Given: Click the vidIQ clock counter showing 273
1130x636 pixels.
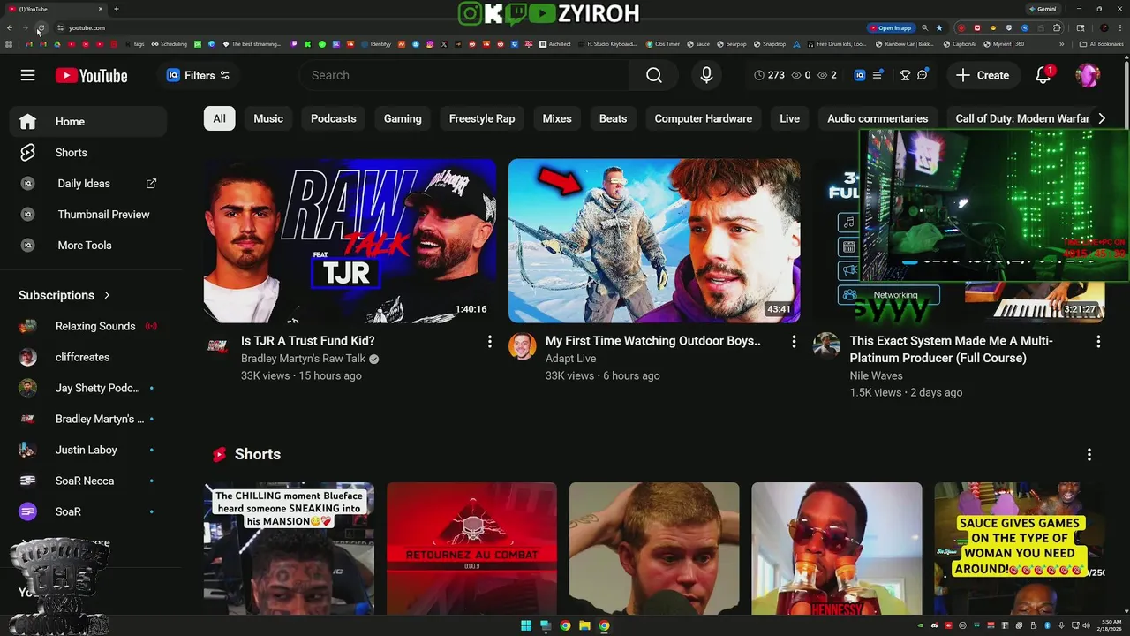Looking at the screenshot, I should (x=769, y=75).
